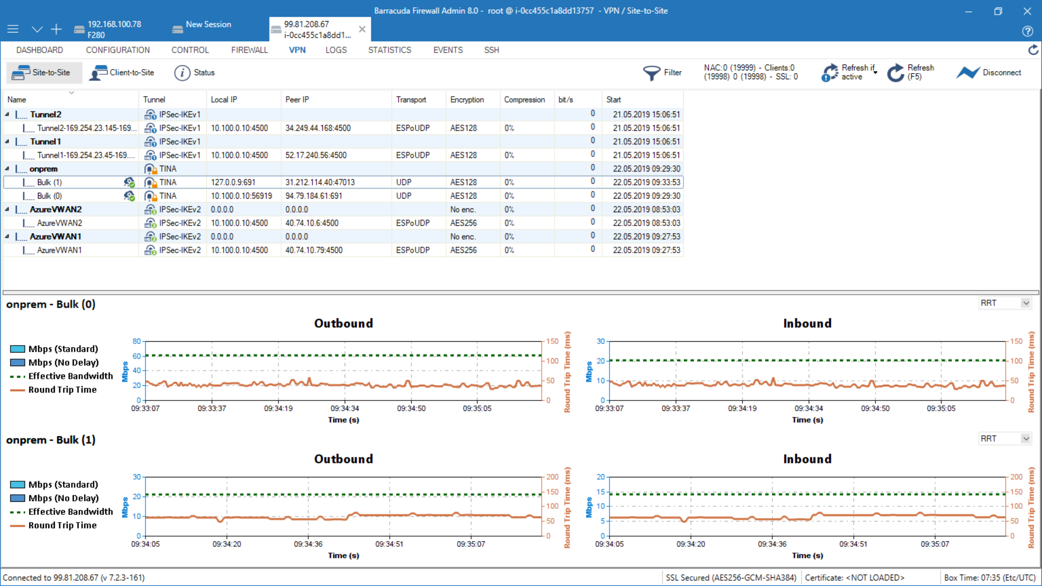Open the Refresh if active dropdown arrow
1042x586 pixels.
click(x=875, y=73)
